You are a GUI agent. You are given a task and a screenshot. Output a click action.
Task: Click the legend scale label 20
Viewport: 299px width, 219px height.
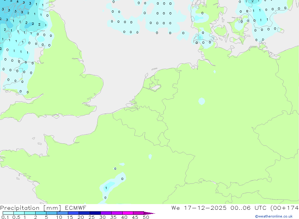point(81,217)
